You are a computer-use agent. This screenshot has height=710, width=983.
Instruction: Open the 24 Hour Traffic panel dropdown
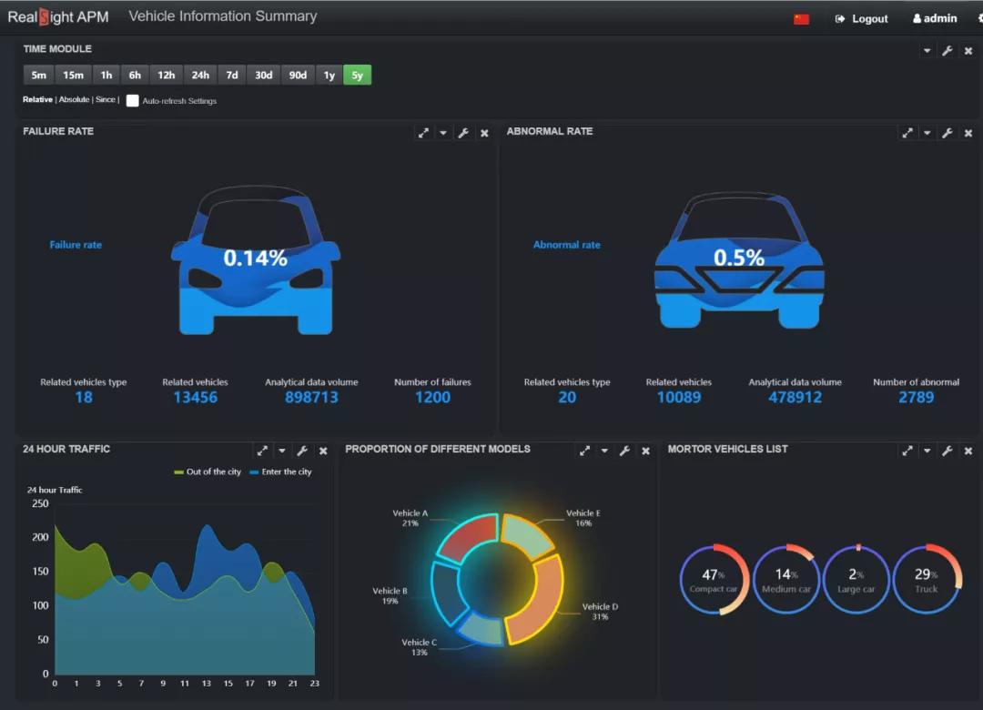pos(282,451)
